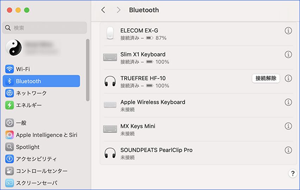
Task: Click info icon for Slim X1 Keyboard
Action: 288,55
